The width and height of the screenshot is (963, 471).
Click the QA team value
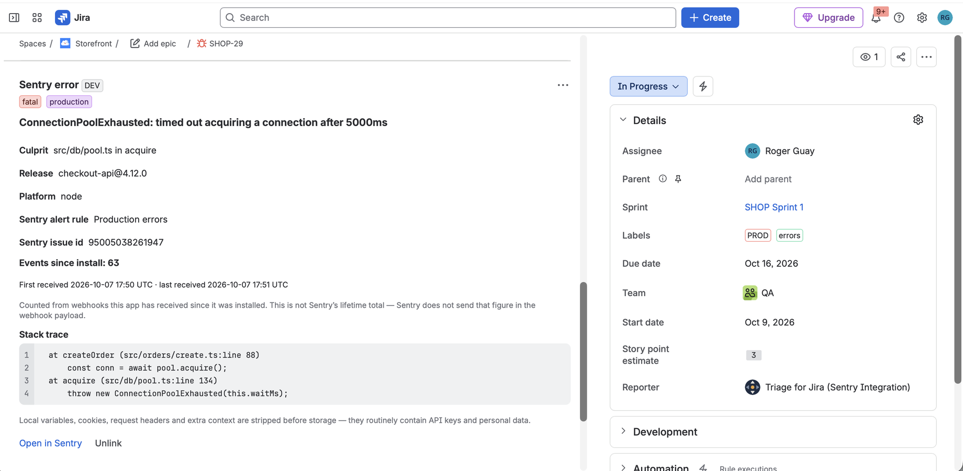point(758,293)
